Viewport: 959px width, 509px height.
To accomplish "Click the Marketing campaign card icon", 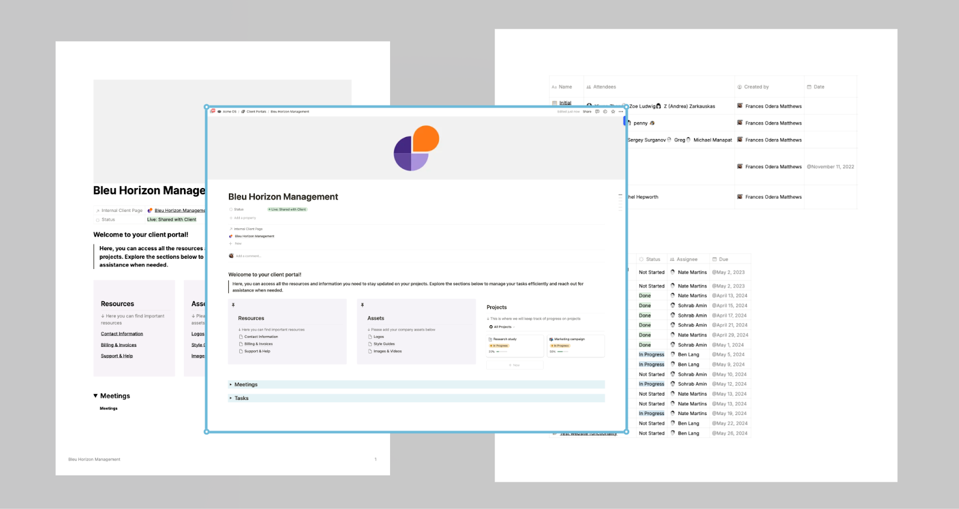I will pos(551,339).
